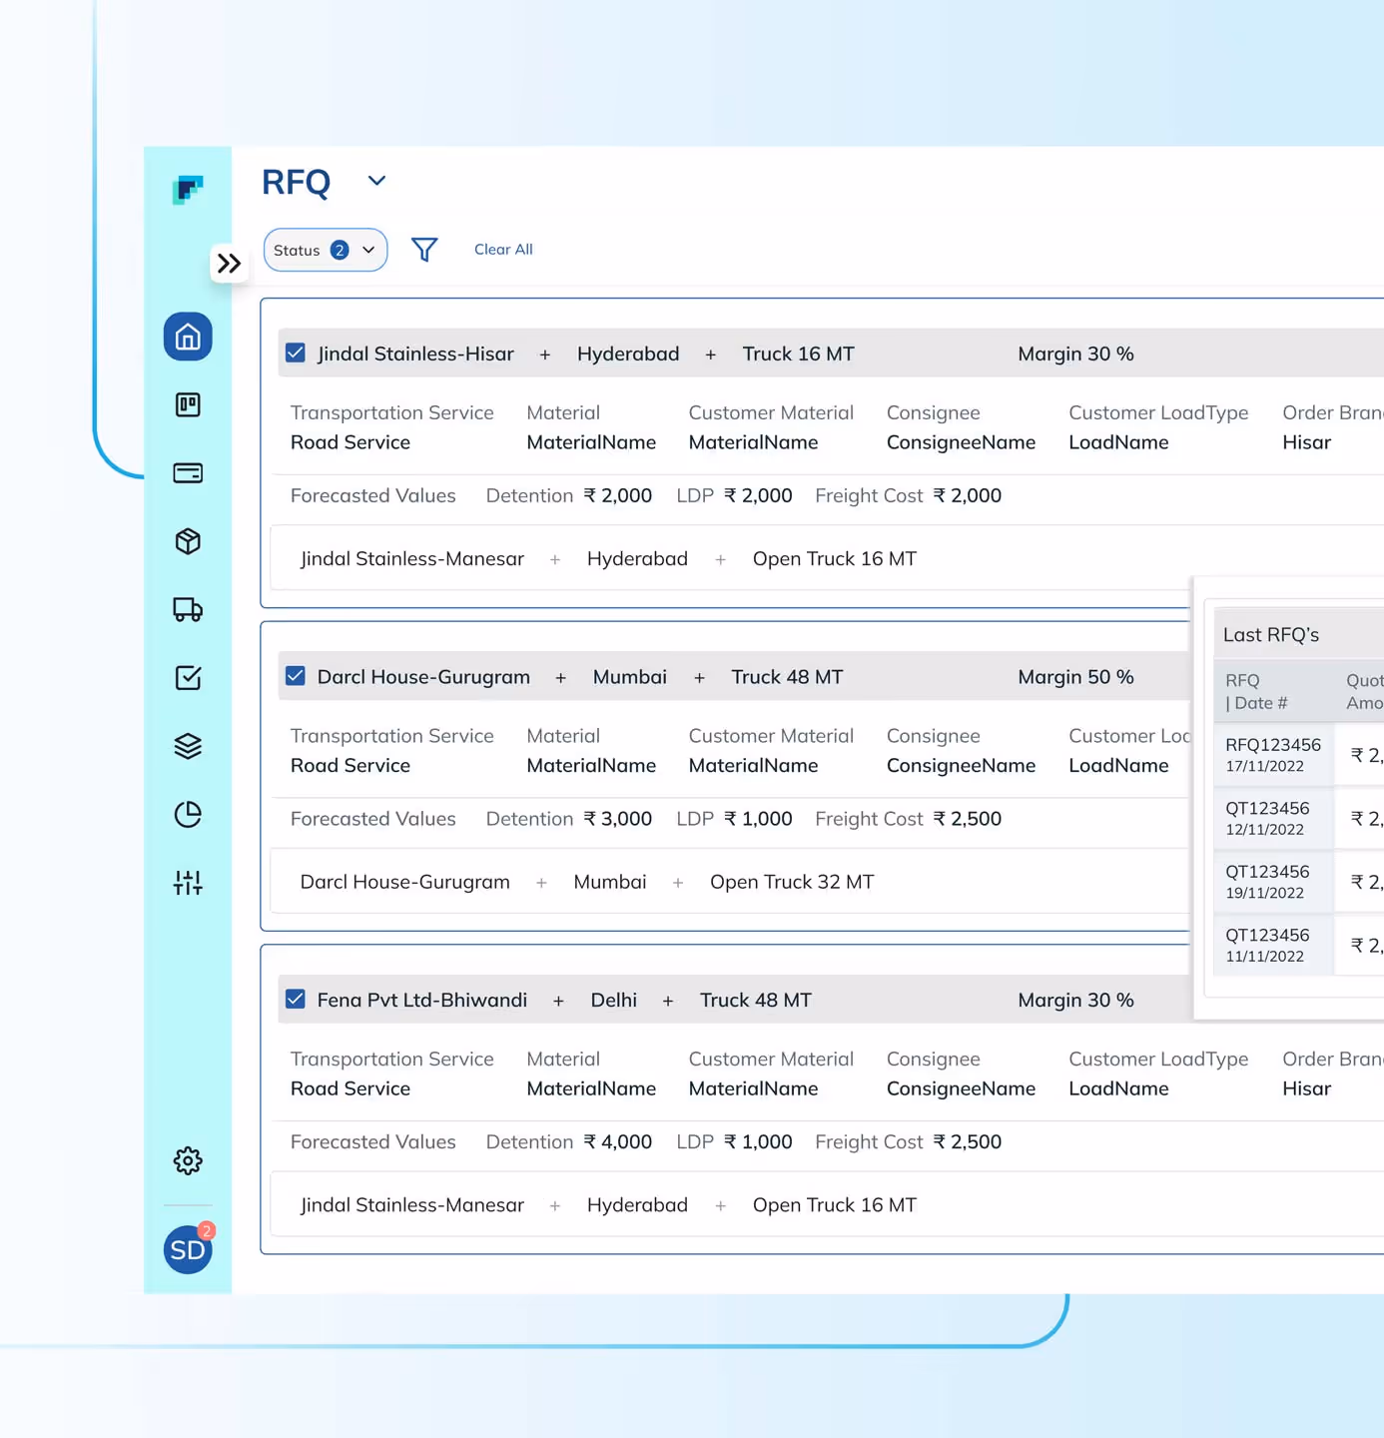Uncheck the Fena Pvt Ltd-Bhiwandi checkbox
The width and height of the screenshot is (1384, 1438).
296,999
